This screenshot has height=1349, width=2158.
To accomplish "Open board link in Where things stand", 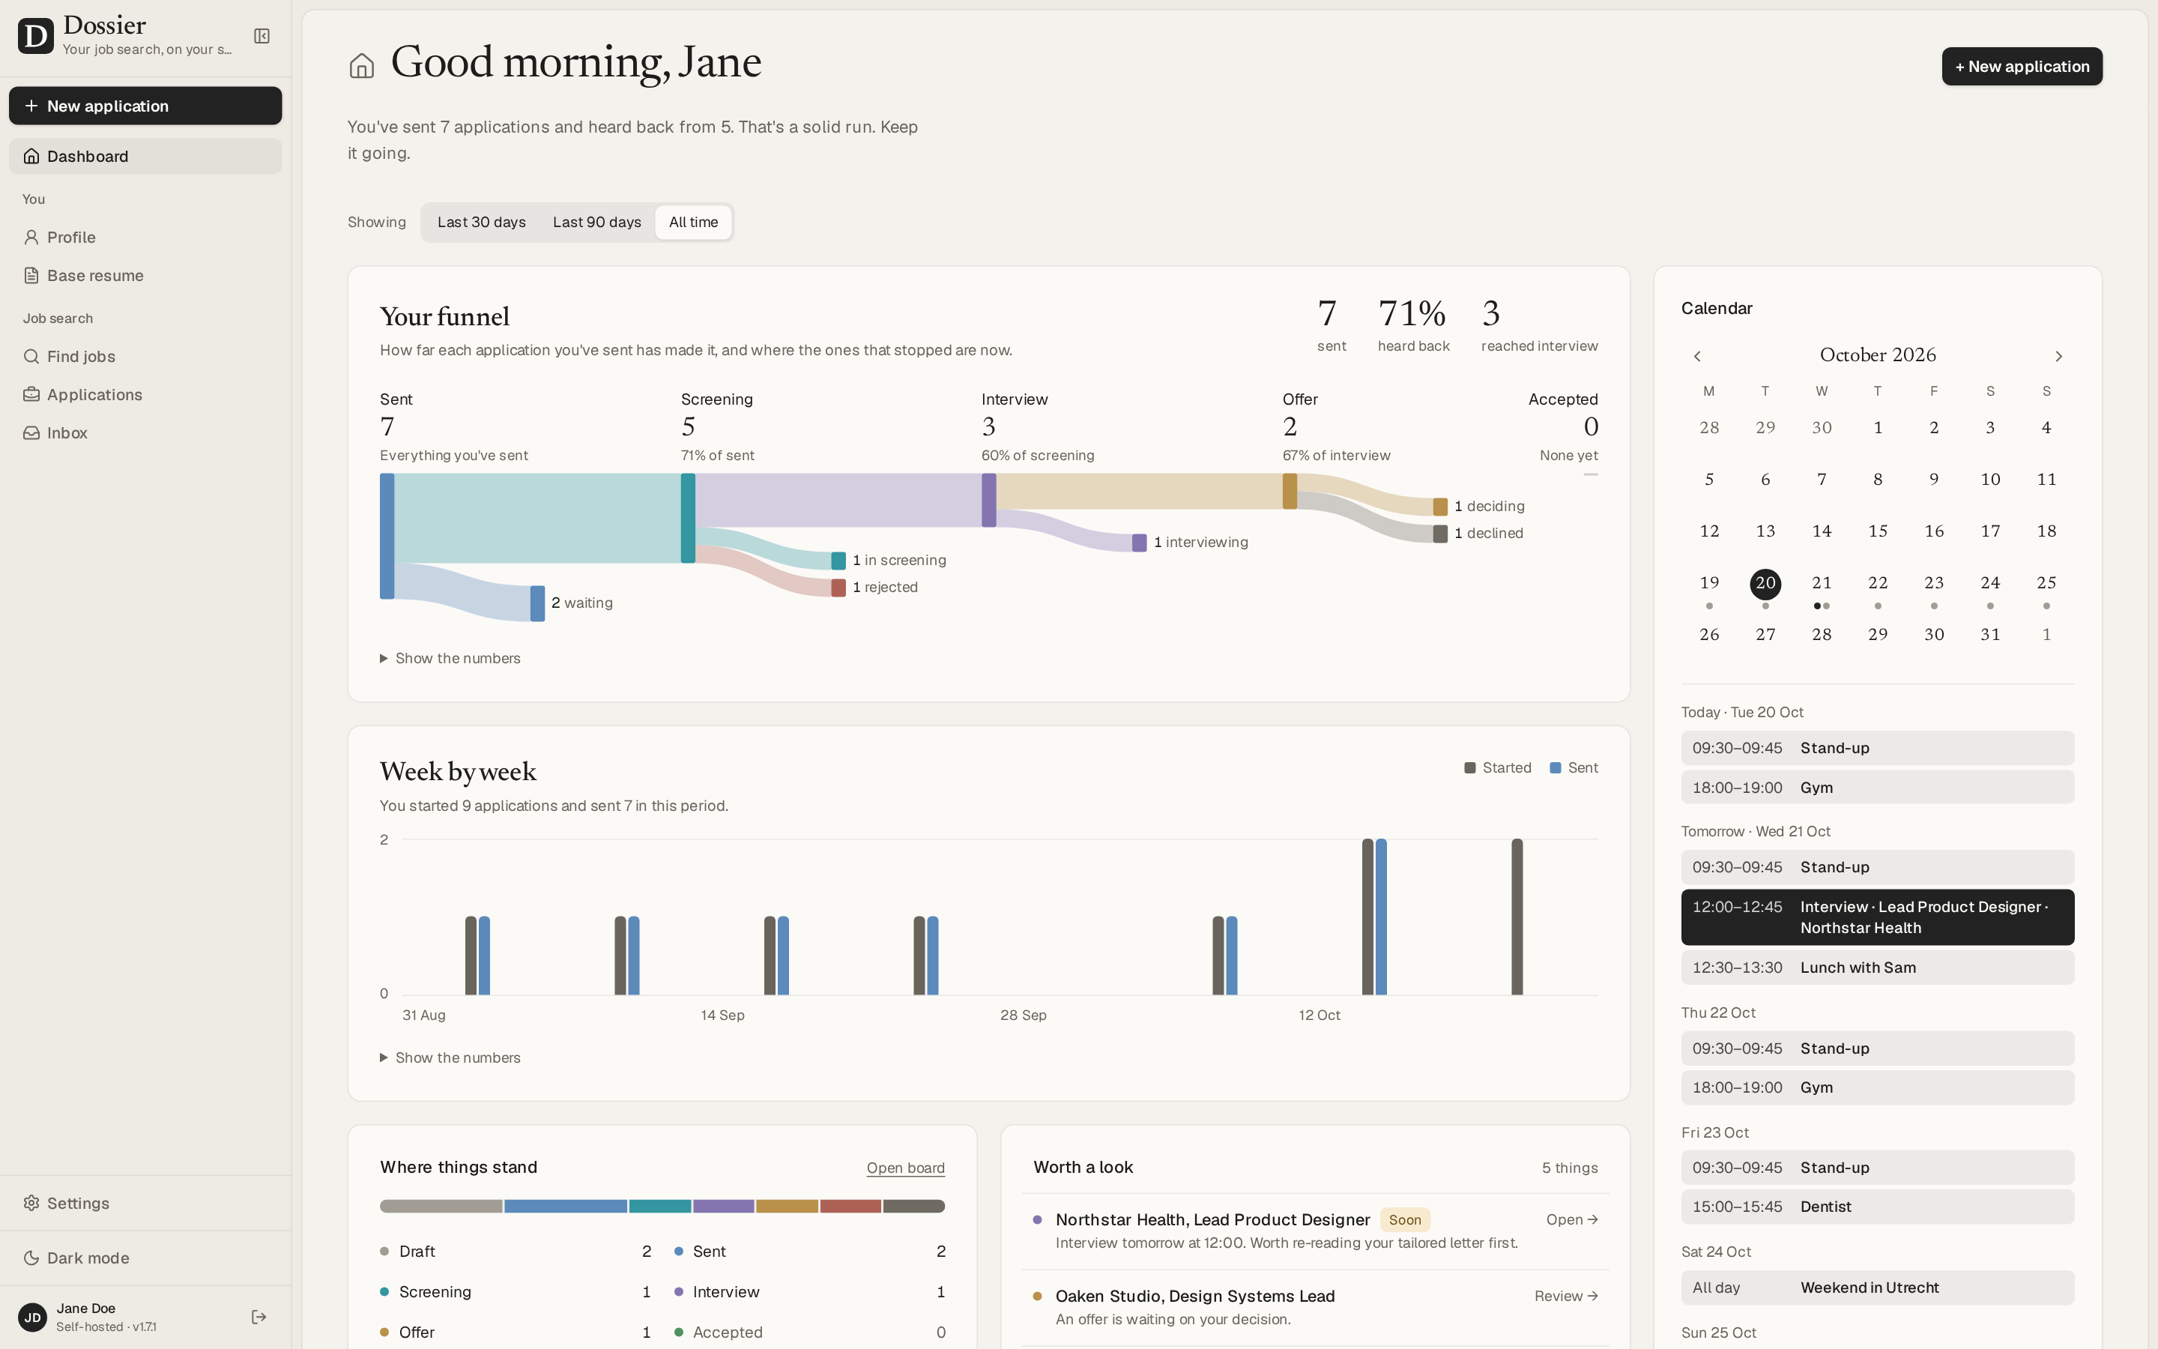I will tap(905, 1168).
